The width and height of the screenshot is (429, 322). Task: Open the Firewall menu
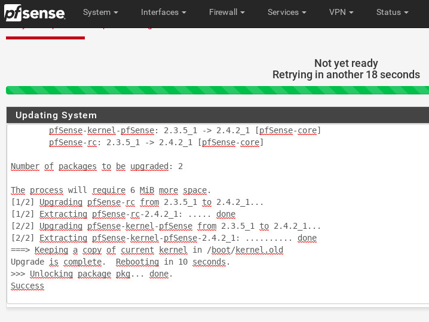click(x=226, y=13)
